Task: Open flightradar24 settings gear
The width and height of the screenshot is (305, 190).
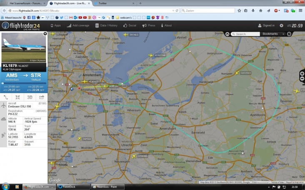Action: point(281,26)
